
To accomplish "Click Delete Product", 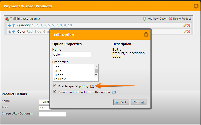I will click(180, 19).
